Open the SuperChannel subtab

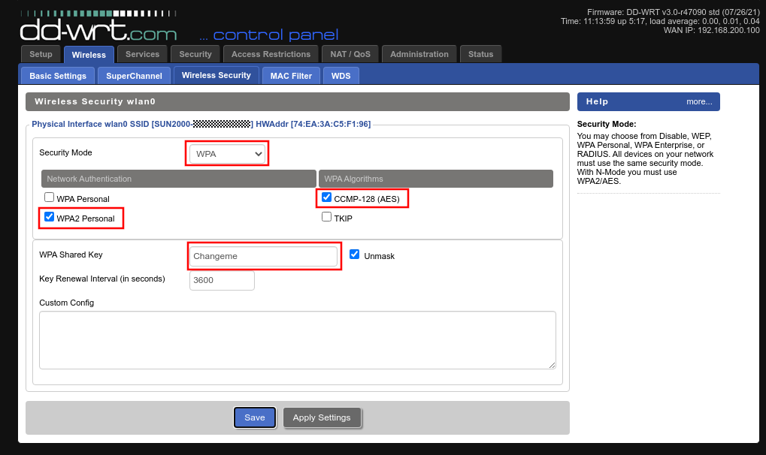[134, 76]
